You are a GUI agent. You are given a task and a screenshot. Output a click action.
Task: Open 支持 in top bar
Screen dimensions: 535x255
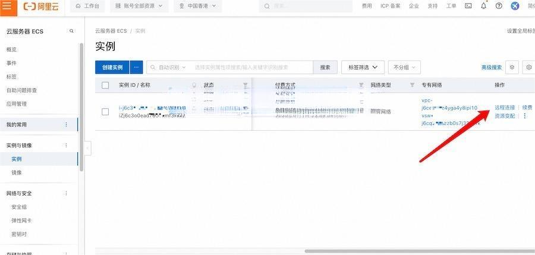click(x=432, y=6)
